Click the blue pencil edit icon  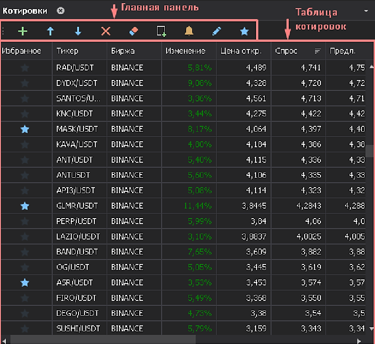[x=217, y=31]
